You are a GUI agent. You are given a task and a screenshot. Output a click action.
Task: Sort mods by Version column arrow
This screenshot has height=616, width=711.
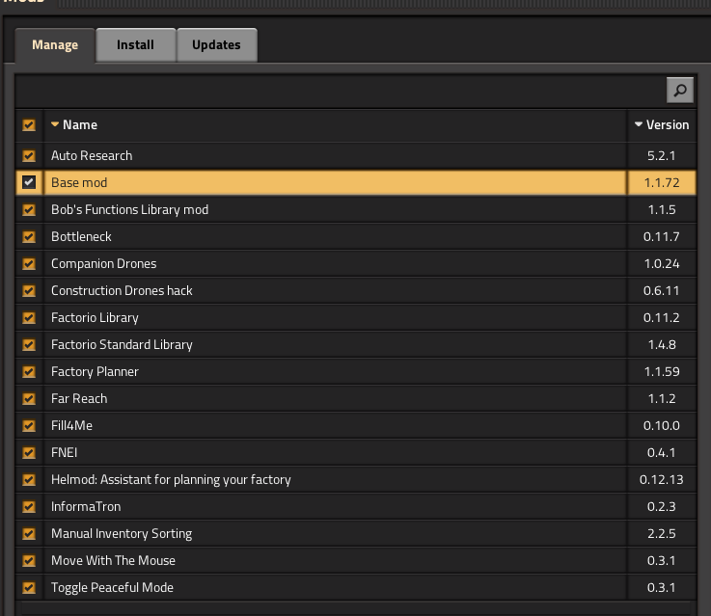point(639,124)
